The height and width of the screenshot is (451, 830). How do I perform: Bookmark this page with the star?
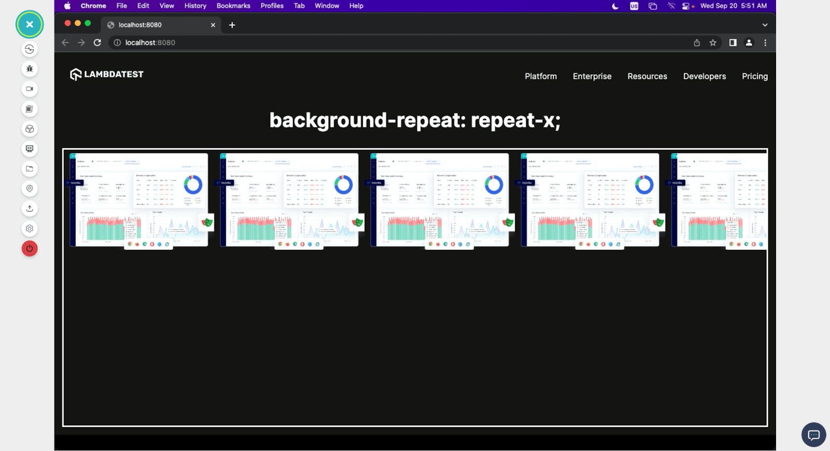click(x=713, y=43)
